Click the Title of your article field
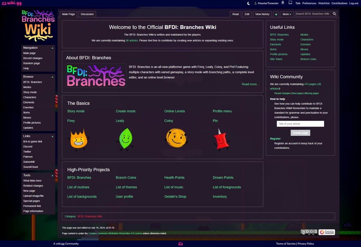The image size is (361, 247). point(300,124)
